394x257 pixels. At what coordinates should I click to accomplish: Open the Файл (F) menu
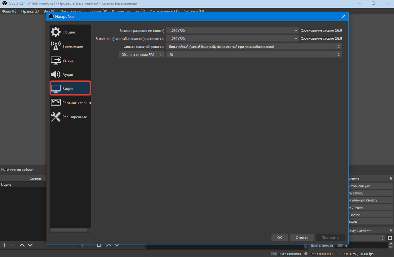pyautogui.click(x=9, y=11)
